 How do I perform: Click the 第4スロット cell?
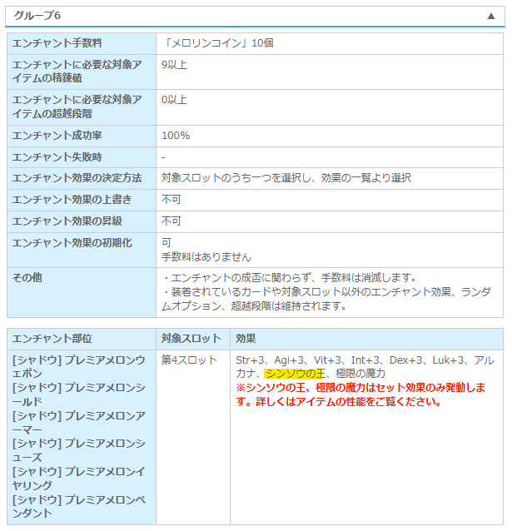(193, 438)
